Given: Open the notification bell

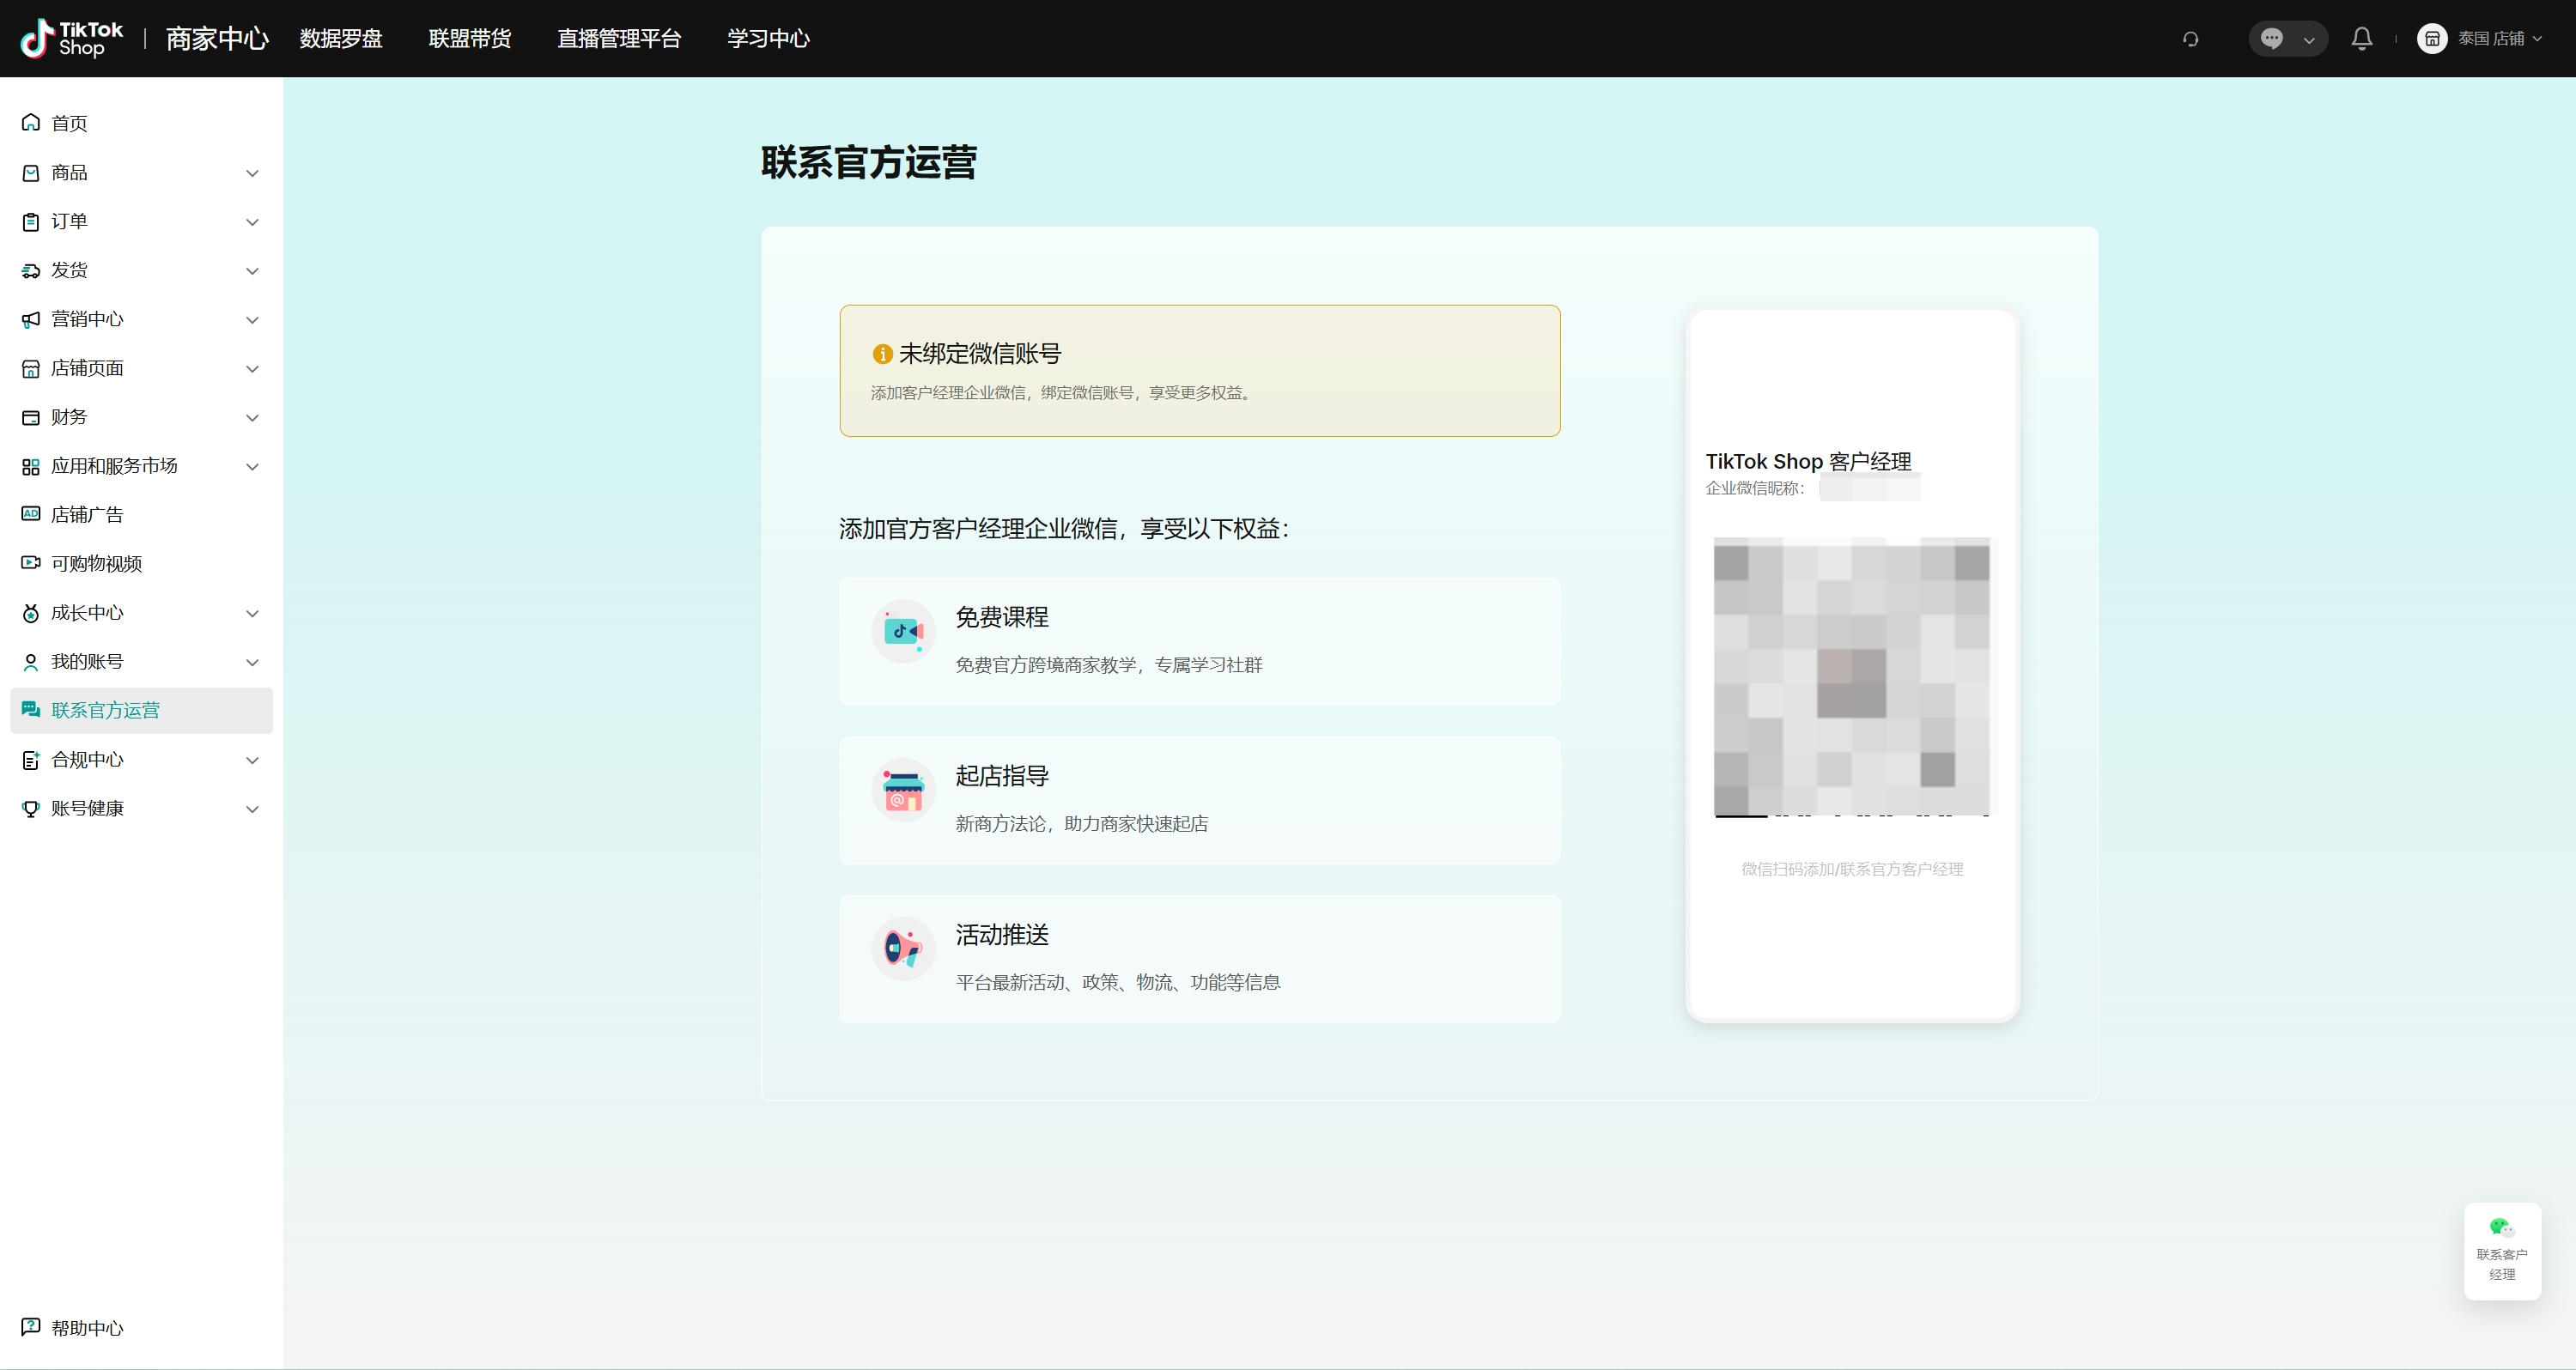Looking at the screenshot, I should point(2361,39).
